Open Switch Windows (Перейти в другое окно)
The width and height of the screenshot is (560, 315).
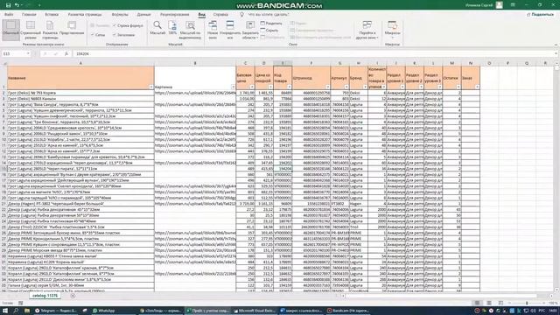click(x=367, y=30)
